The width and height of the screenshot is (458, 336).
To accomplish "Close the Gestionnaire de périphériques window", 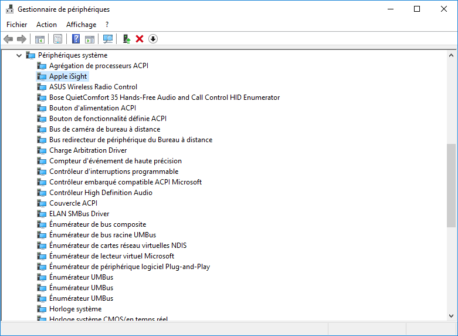I will [444, 9].
